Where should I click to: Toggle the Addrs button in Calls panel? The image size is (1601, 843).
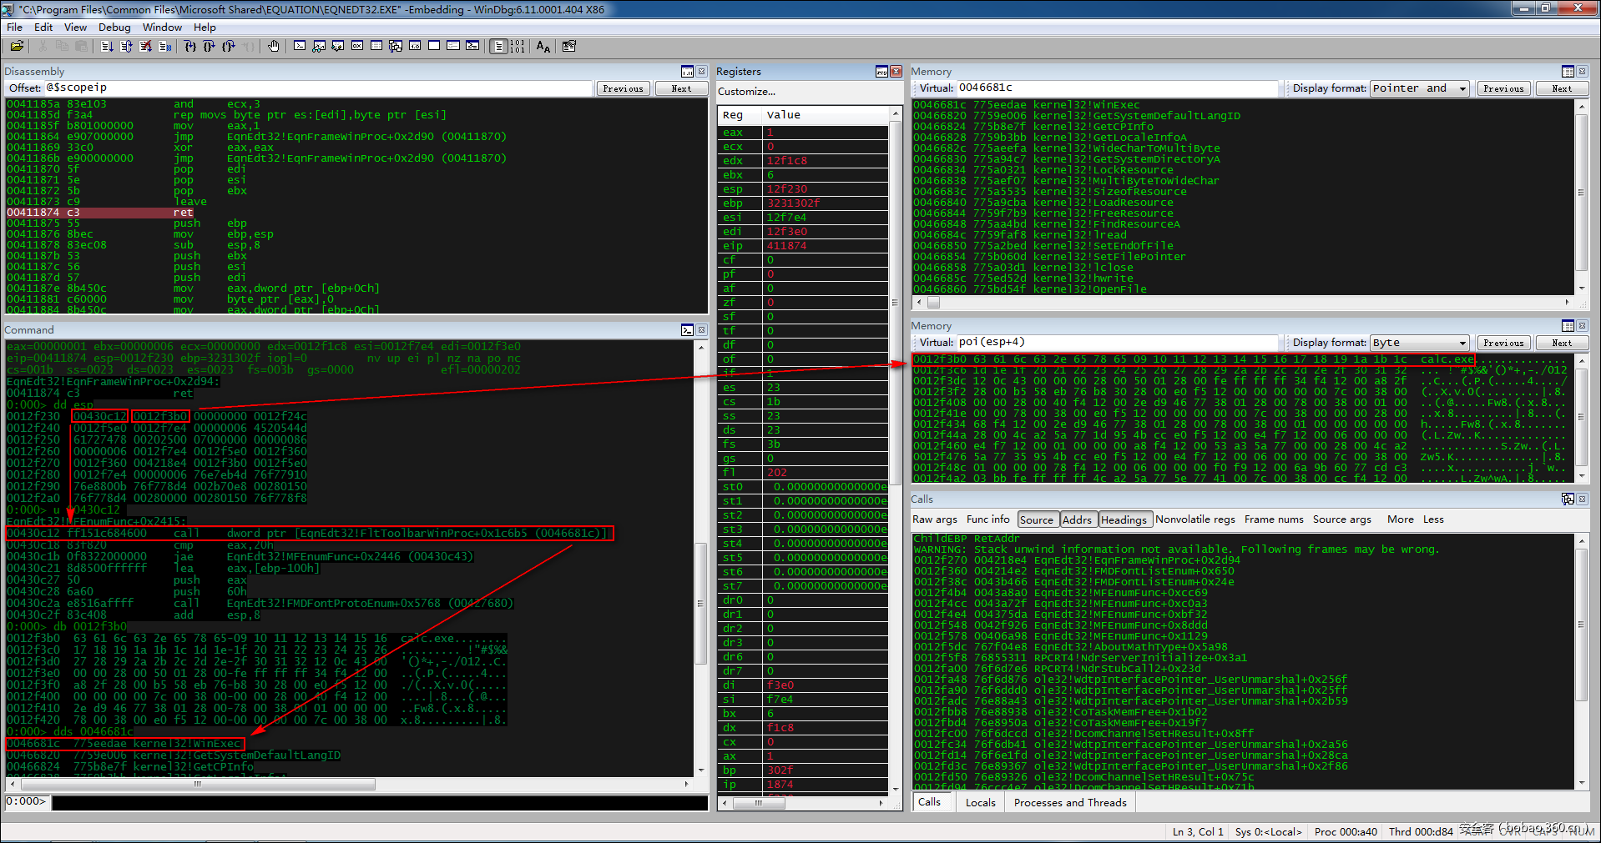pyautogui.click(x=1077, y=519)
